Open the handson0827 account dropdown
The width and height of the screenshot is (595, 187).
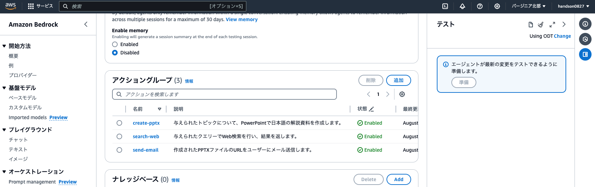[573, 6]
